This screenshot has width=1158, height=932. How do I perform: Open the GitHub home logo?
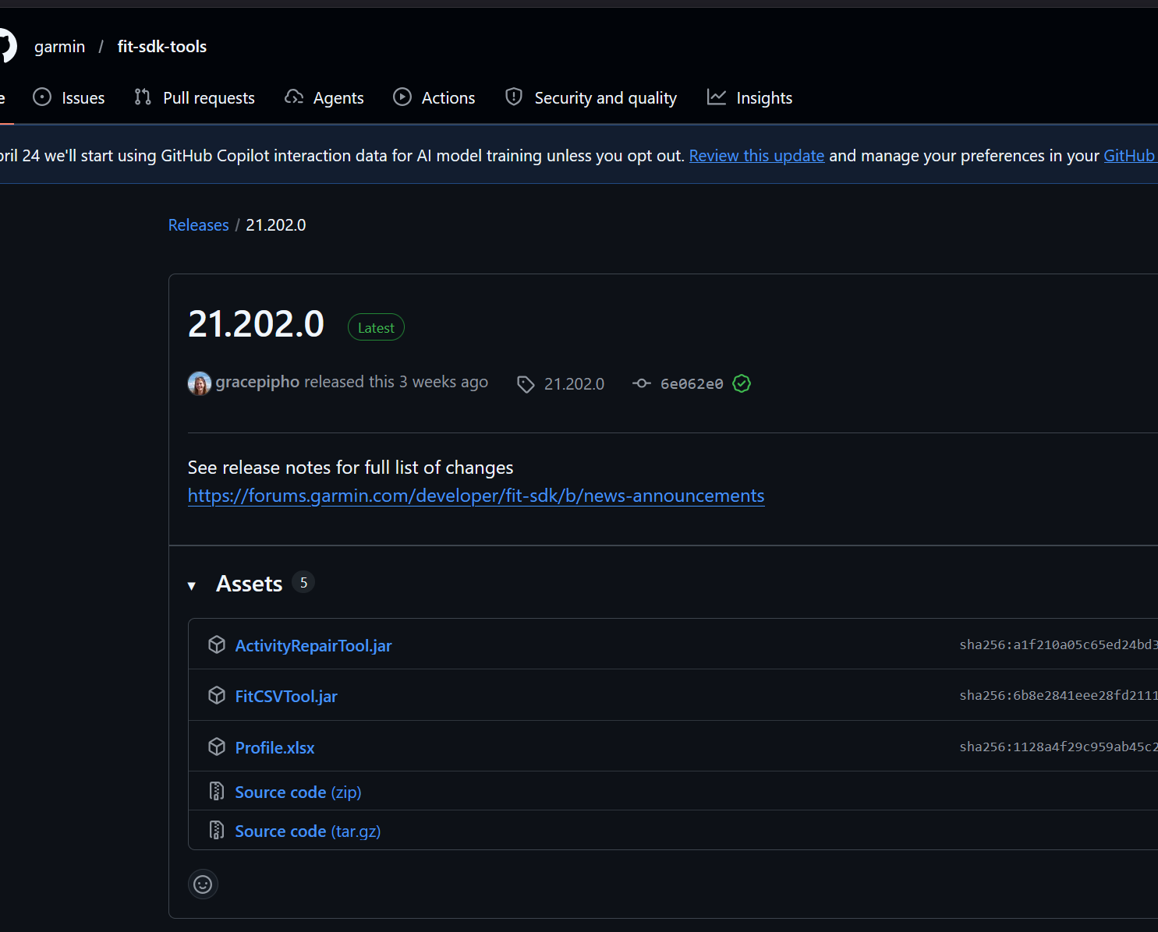[x=6, y=46]
